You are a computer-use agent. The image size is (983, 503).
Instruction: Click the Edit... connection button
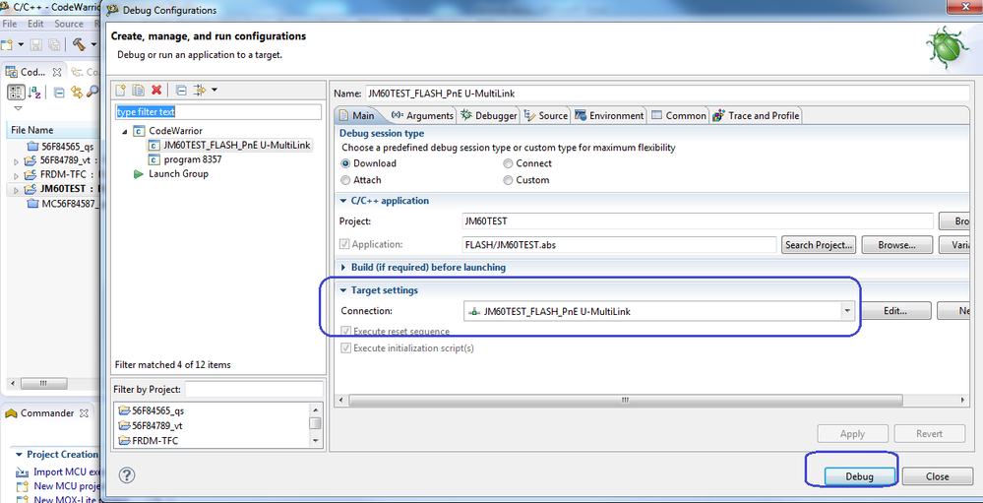896,310
